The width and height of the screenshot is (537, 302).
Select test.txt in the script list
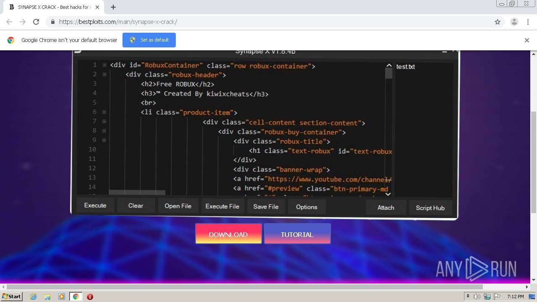[406, 67]
